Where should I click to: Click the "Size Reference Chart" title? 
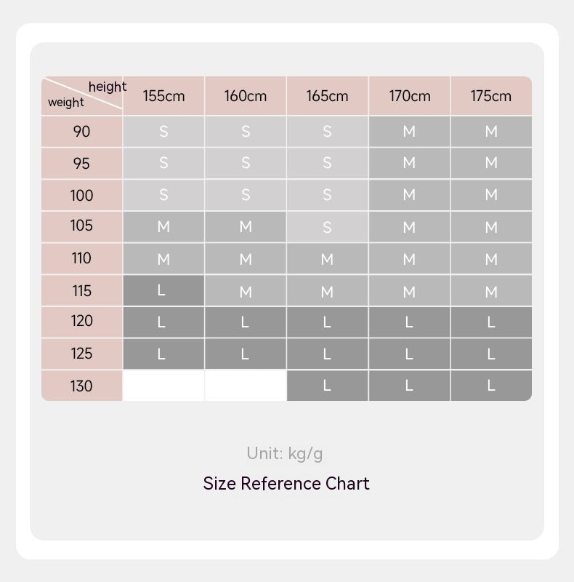coord(286,484)
